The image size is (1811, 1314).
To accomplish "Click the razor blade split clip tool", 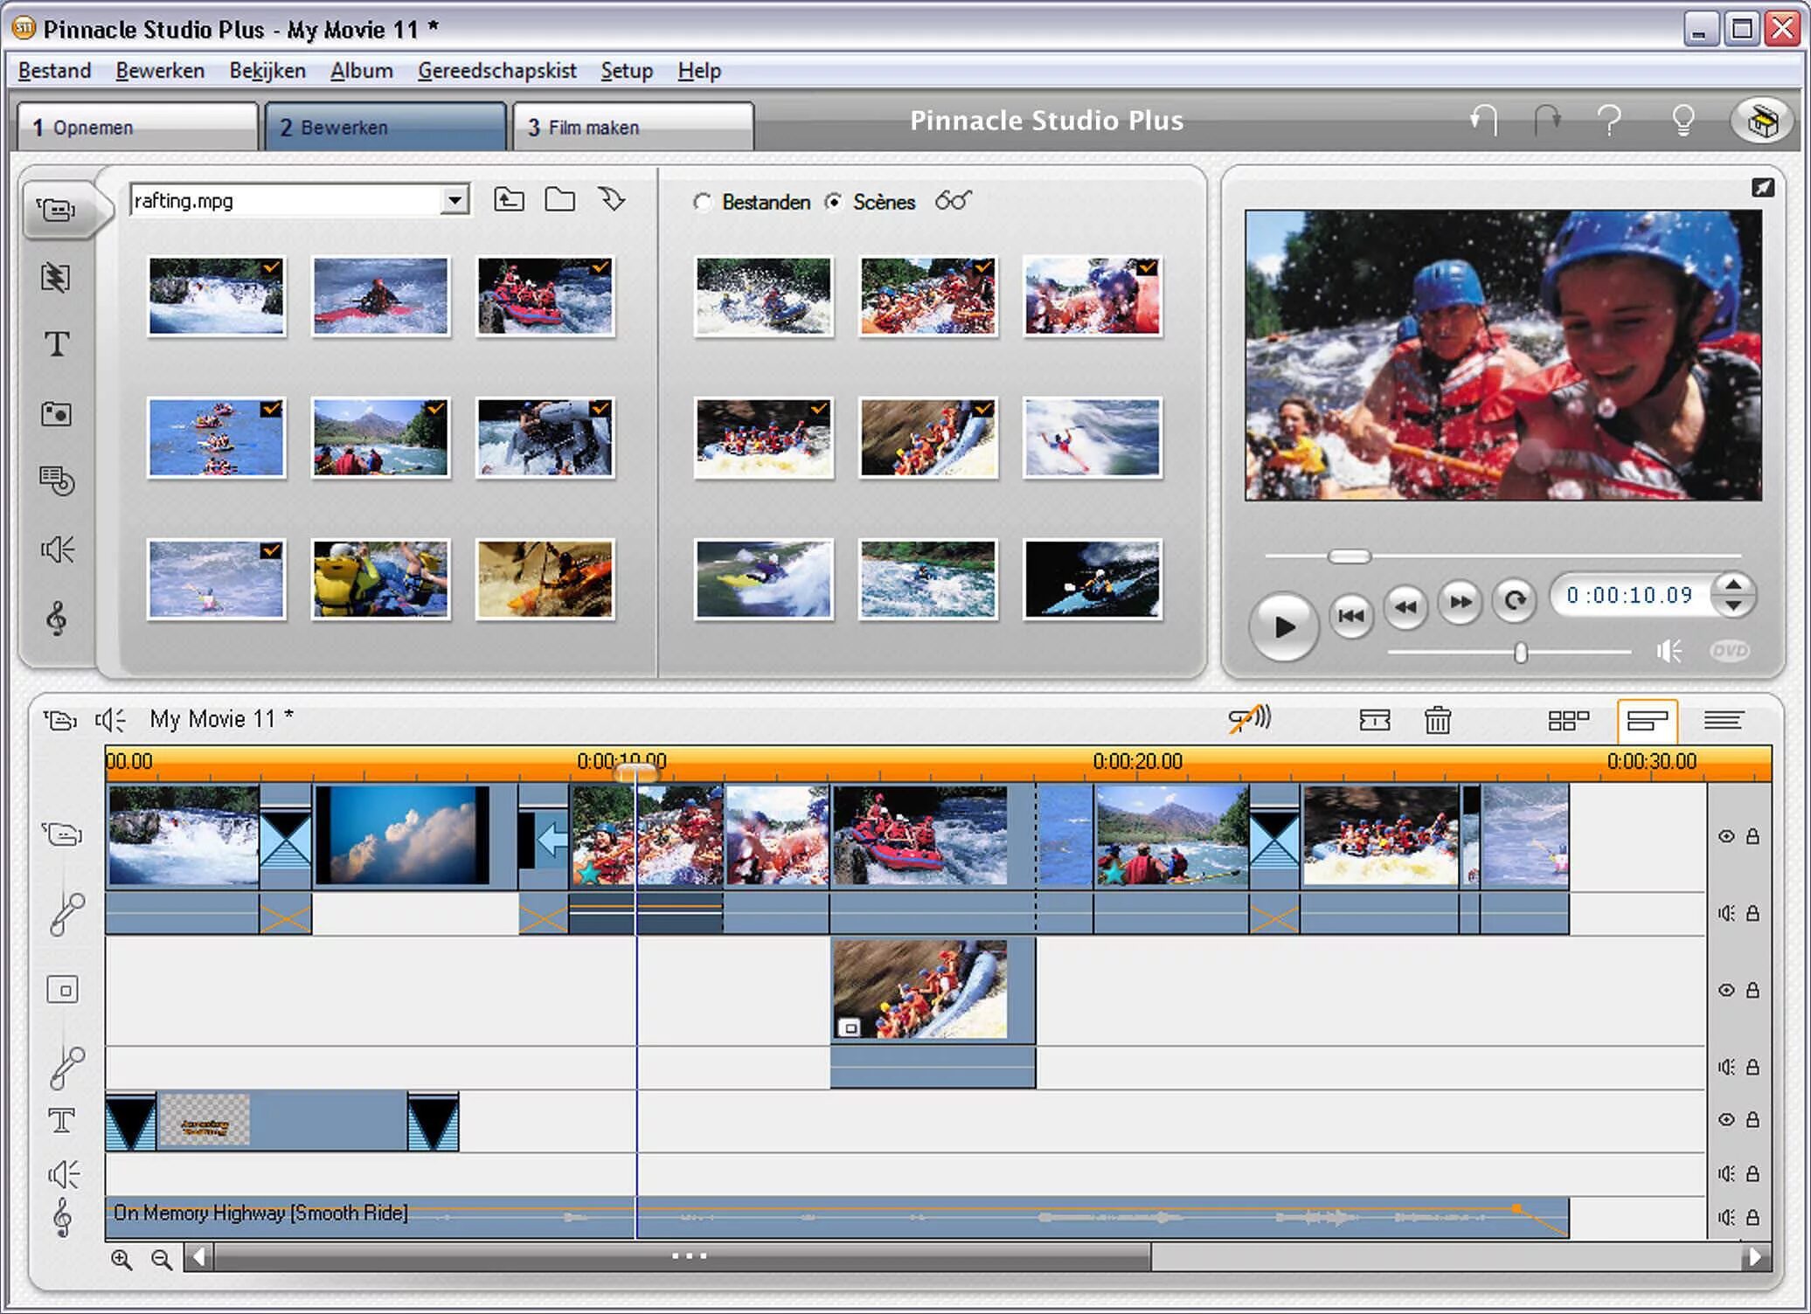I will pyautogui.click(x=1374, y=720).
